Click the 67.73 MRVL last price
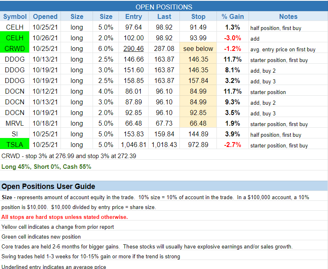Screen dimensions: 328x269 click(164, 123)
